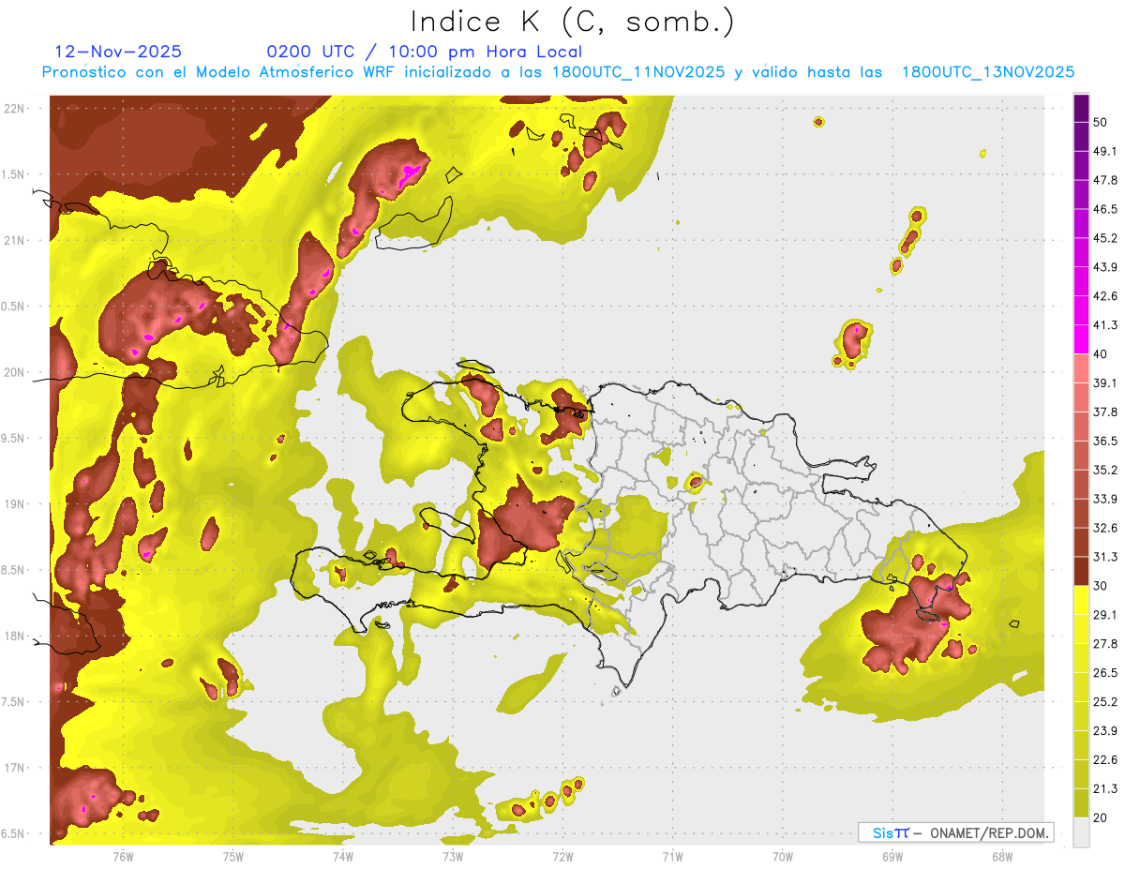The image size is (1125, 869).
Task: Click the "21N" latitude label
Action: pos(13,240)
